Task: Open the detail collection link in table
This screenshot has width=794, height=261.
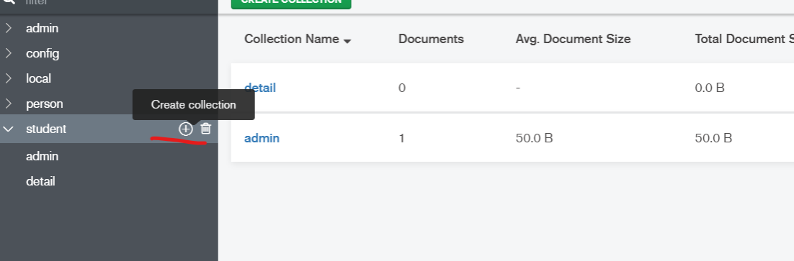Action: [260, 88]
